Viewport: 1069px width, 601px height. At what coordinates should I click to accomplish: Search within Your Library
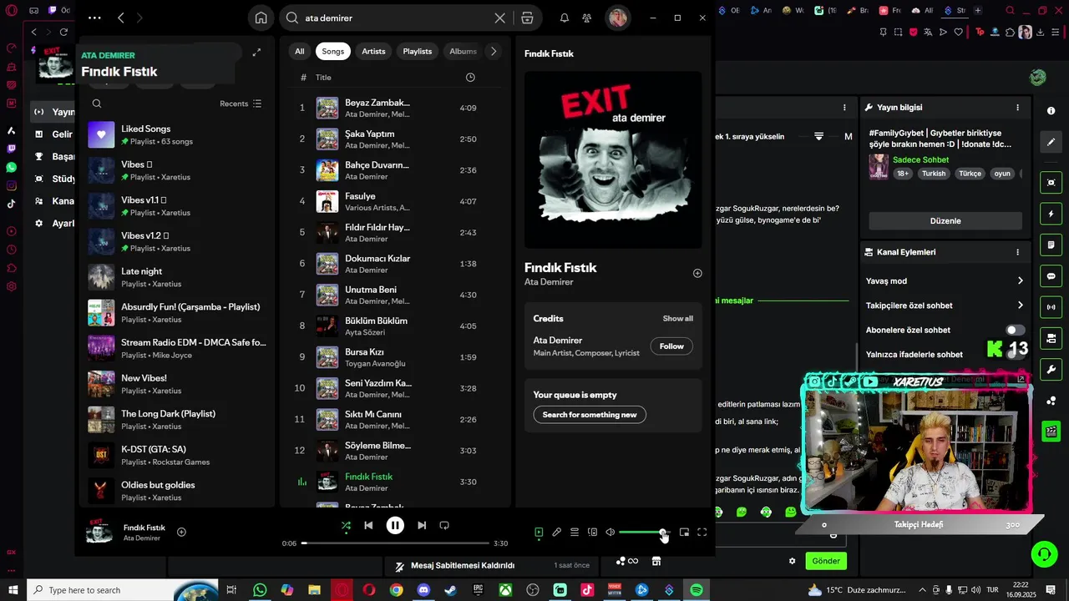pyautogui.click(x=97, y=104)
